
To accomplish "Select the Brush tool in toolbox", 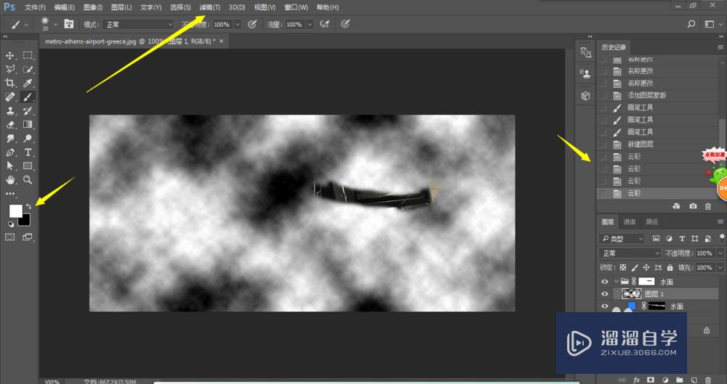I will 28,97.
